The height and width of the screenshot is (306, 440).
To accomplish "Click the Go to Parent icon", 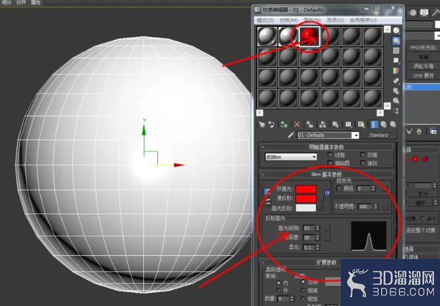I will pyautogui.click(x=383, y=124).
